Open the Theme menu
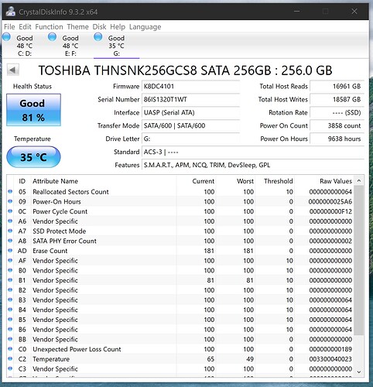 pyautogui.click(x=77, y=26)
